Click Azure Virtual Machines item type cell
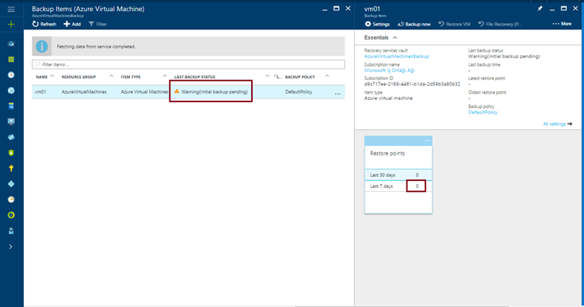Viewport: 584px width, 307px height. click(x=144, y=92)
